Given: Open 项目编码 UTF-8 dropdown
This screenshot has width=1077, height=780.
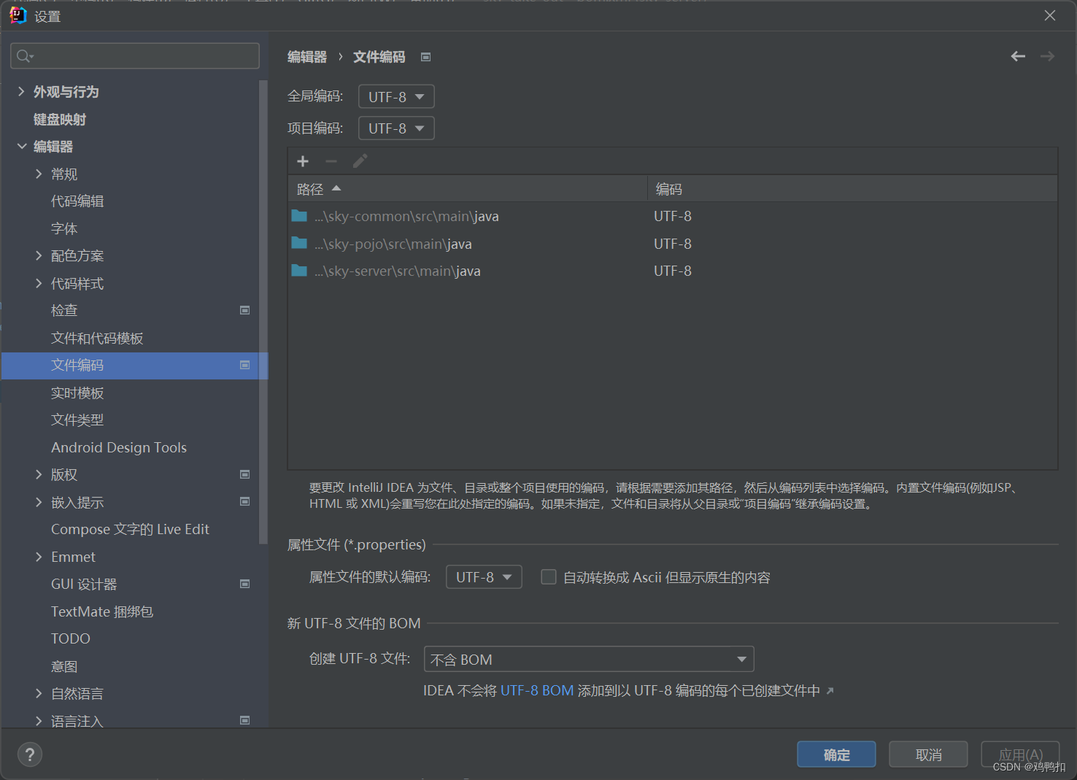Looking at the screenshot, I should tap(396, 128).
